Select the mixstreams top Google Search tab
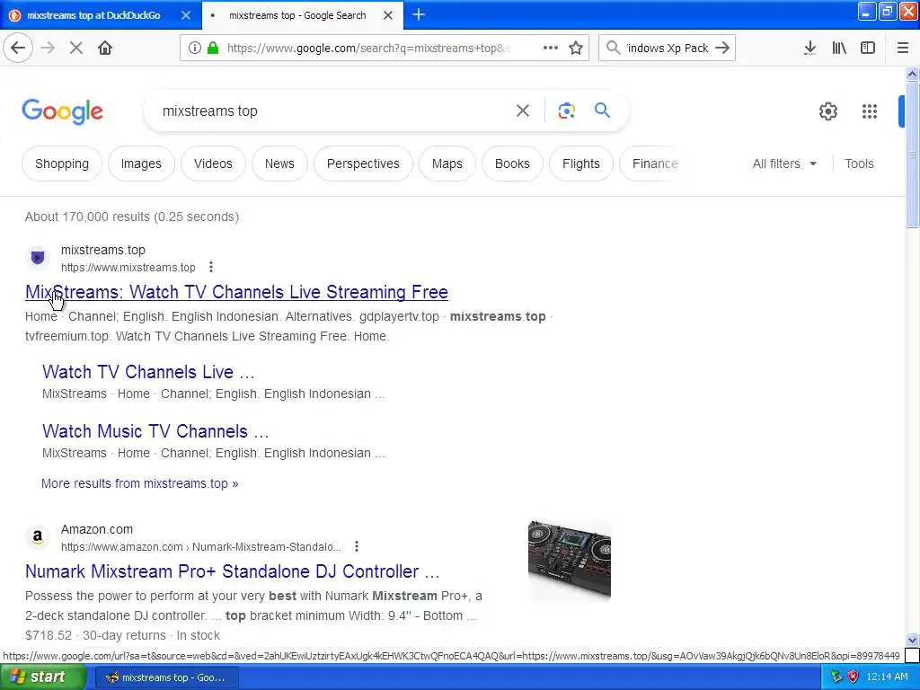Image resolution: width=920 pixels, height=690 pixels. pos(297,15)
